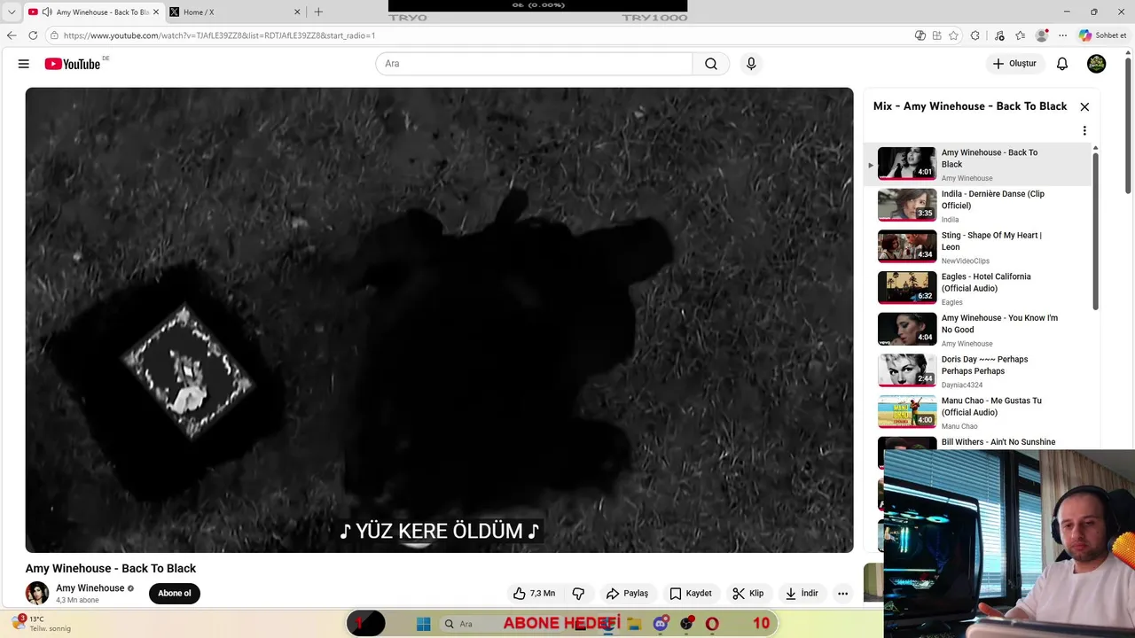Viewport: 1135px width, 638px height.
Task: Toggle the read-aloud/translate icon in the address bar
Action: pos(920,35)
